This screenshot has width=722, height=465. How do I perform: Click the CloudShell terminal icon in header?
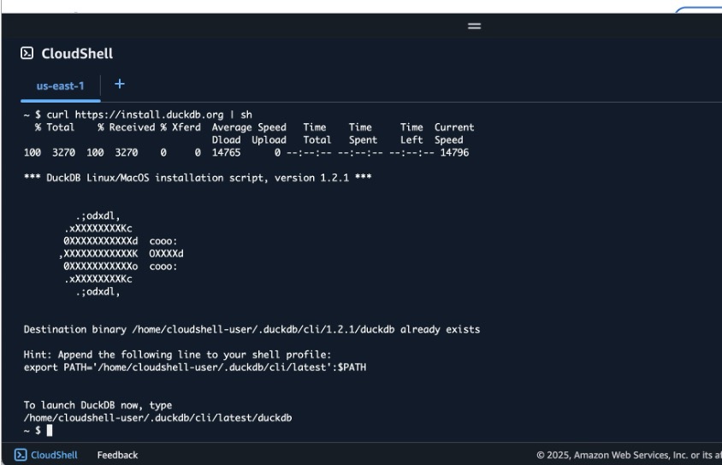coord(27,53)
